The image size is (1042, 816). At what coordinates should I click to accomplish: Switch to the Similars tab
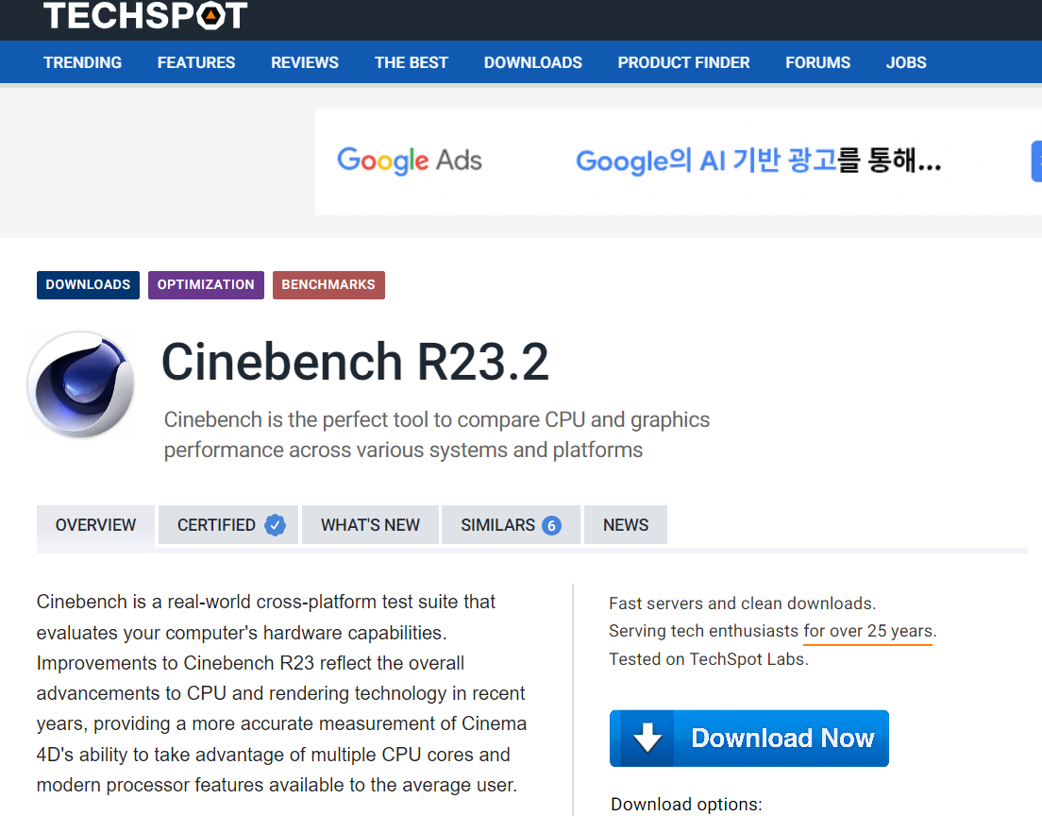coord(511,525)
